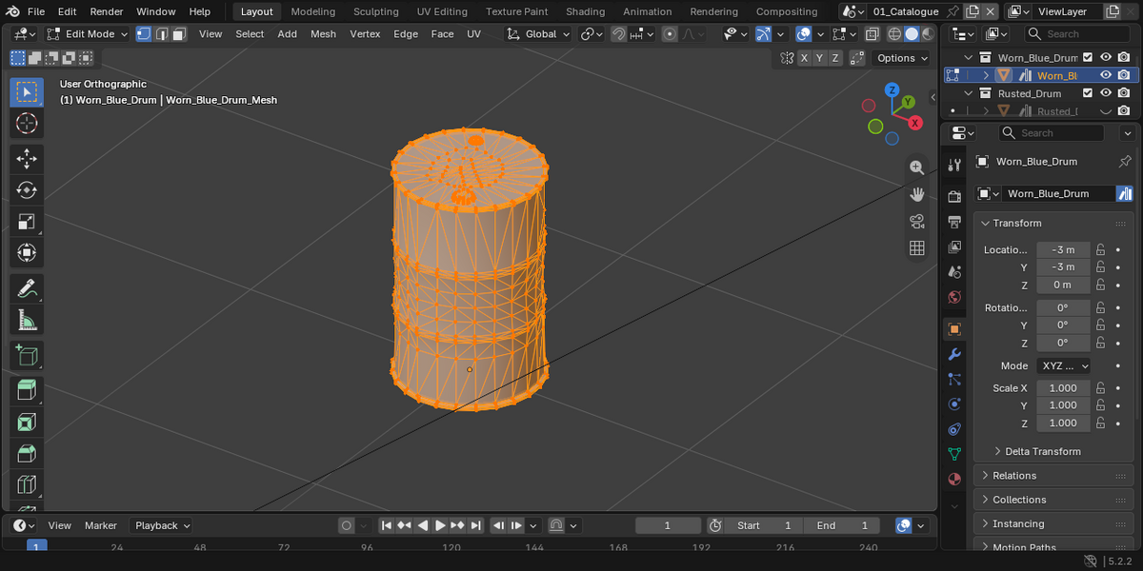Toggle viewport overlays button
1143x571 pixels.
click(x=804, y=33)
